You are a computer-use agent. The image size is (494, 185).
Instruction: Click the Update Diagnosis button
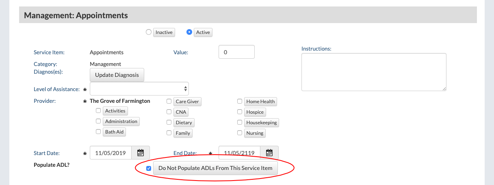(117, 75)
